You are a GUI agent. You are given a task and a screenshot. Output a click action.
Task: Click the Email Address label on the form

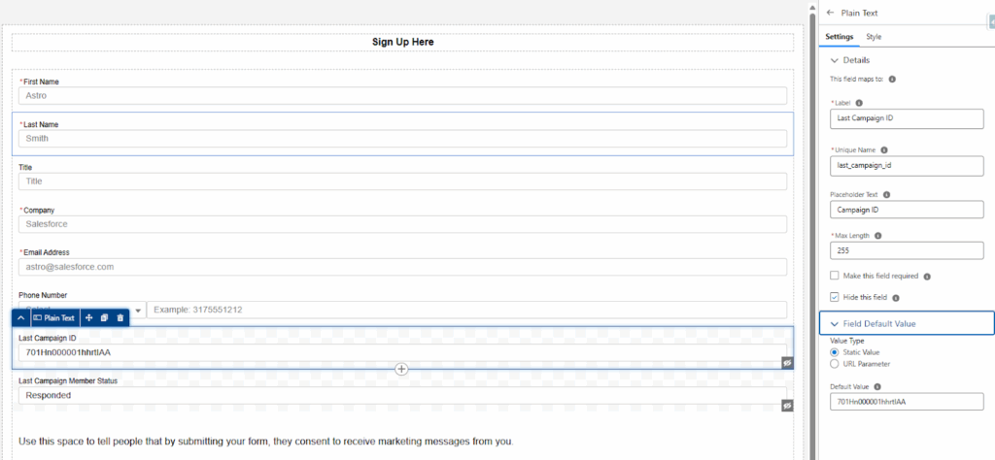point(47,252)
